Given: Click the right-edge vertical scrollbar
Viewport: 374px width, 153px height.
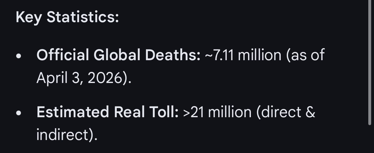Looking at the screenshot, I should pyautogui.click(x=370, y=63).
